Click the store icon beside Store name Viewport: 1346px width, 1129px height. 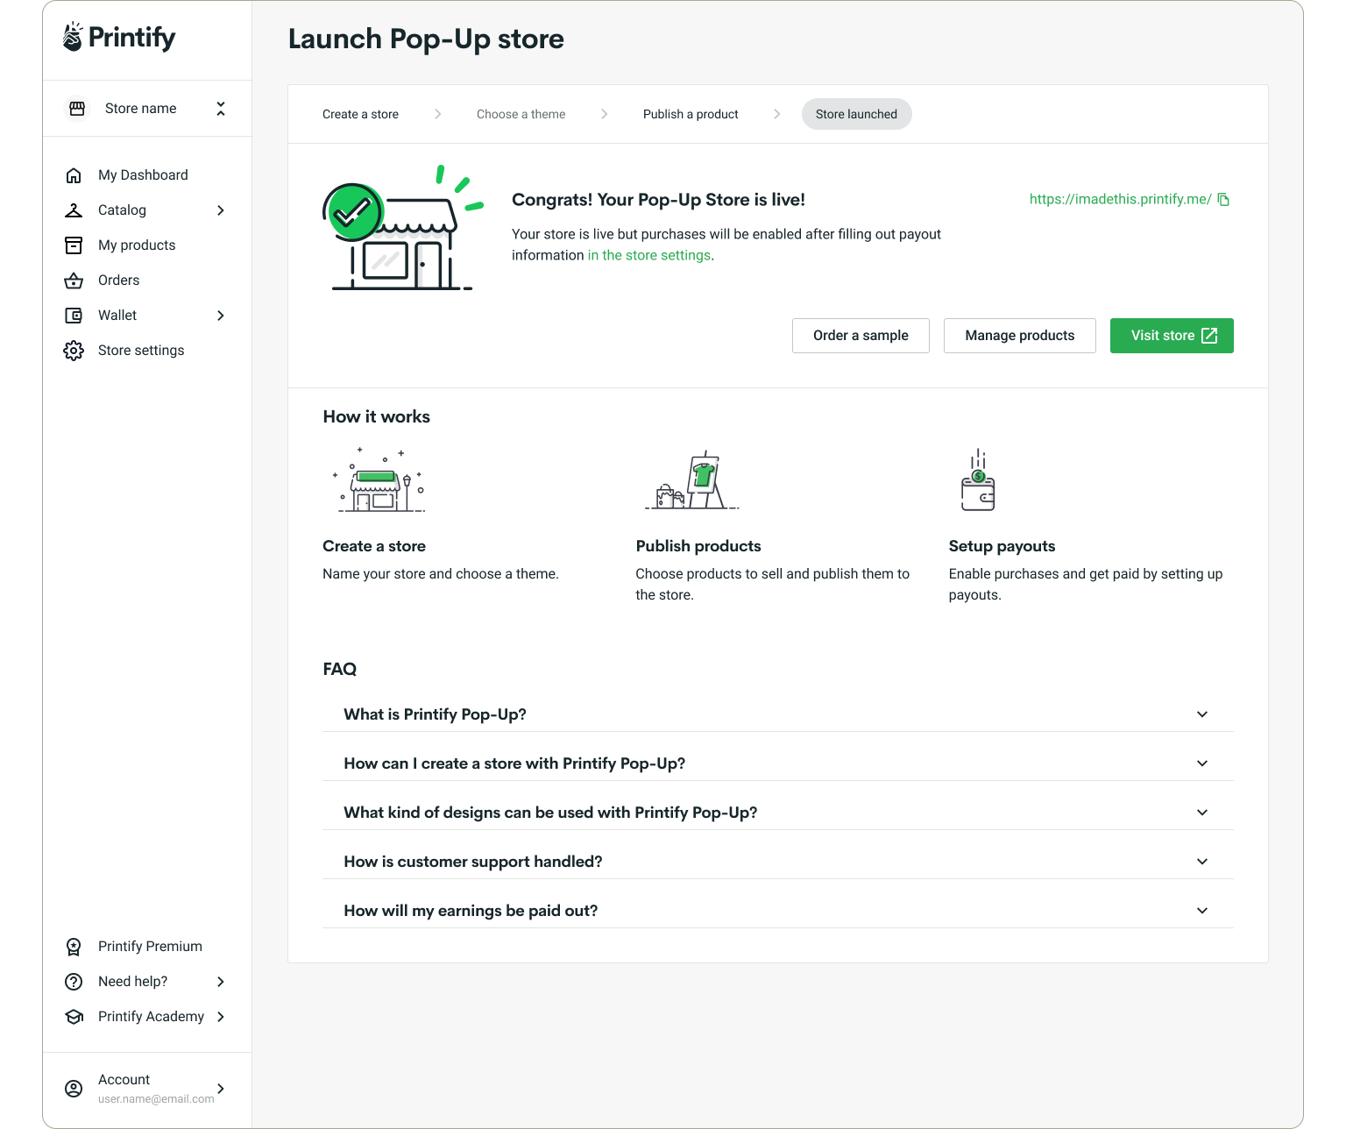tap(77, 109)
